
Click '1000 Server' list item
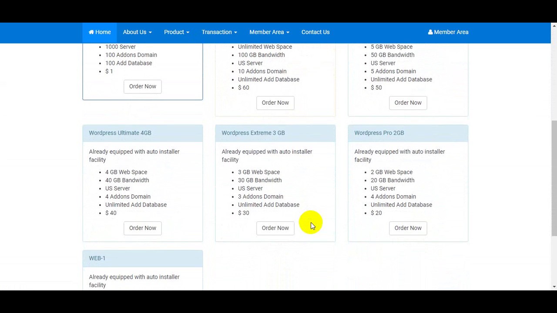coord(121,47)
